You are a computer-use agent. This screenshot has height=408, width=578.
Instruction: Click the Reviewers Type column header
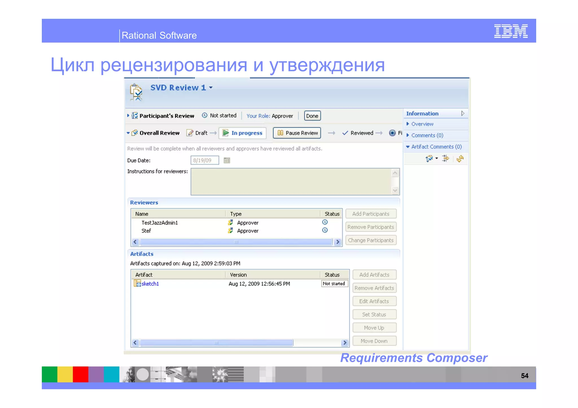pos(273,214)
